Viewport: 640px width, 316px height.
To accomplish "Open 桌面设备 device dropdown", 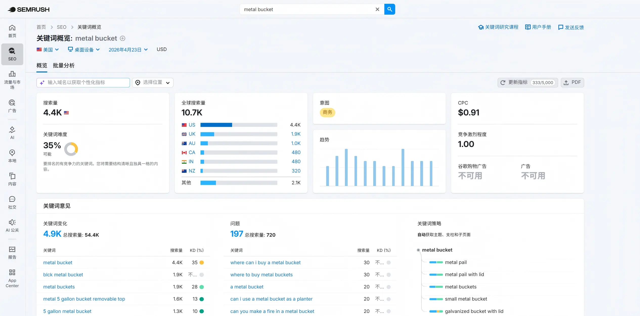I will [84, 50].
